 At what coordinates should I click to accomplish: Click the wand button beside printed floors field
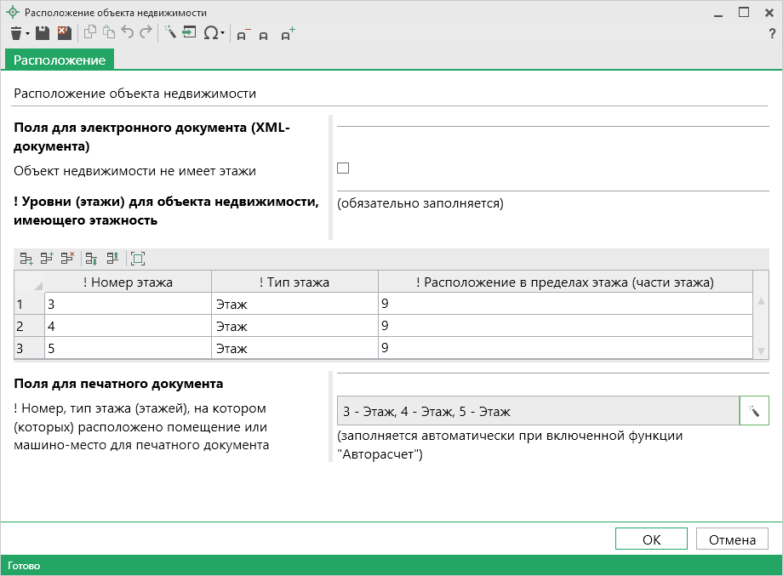[754, 412]
